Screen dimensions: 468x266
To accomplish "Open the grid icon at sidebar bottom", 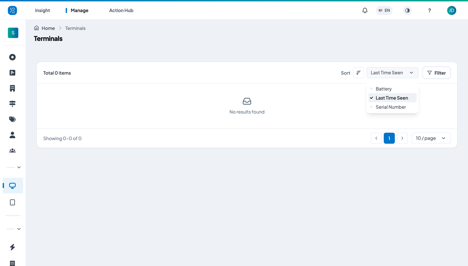I will point(12,263).
